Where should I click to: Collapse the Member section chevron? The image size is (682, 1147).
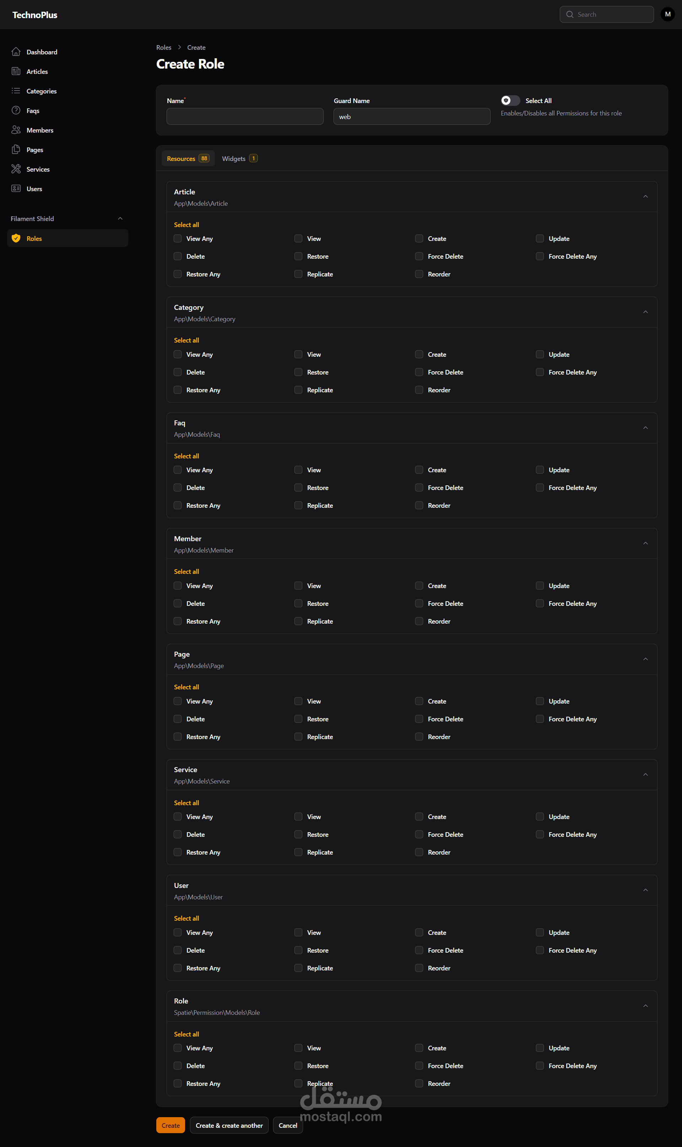pos(645,543)
